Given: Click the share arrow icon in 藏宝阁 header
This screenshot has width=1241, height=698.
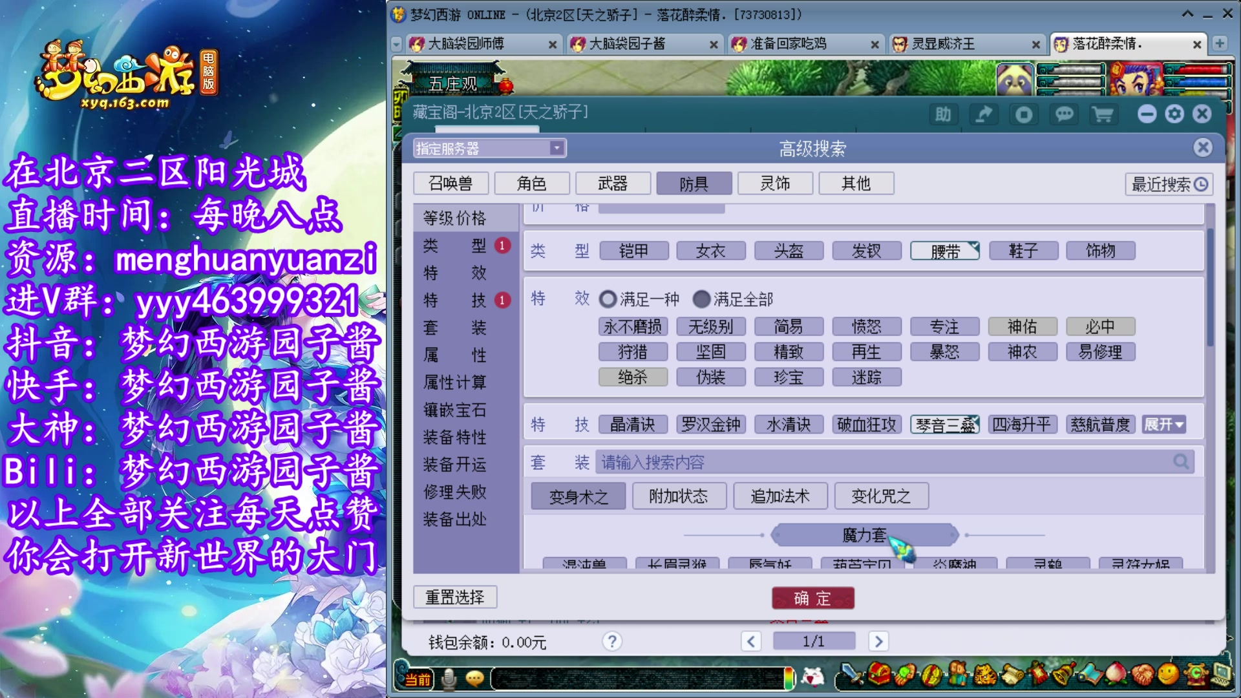Looking at the screenshot, I should [983, 114].
